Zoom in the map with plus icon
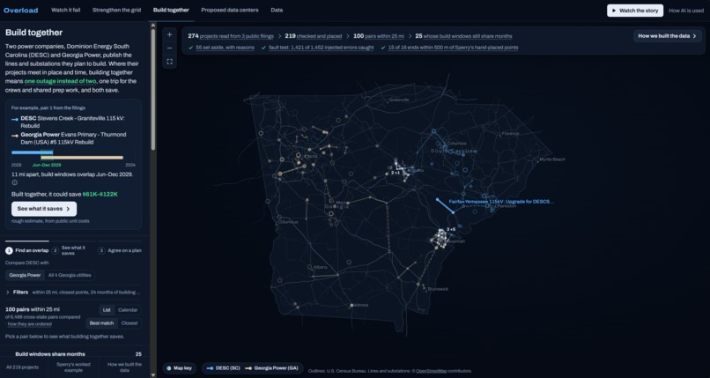 [169, 34]
